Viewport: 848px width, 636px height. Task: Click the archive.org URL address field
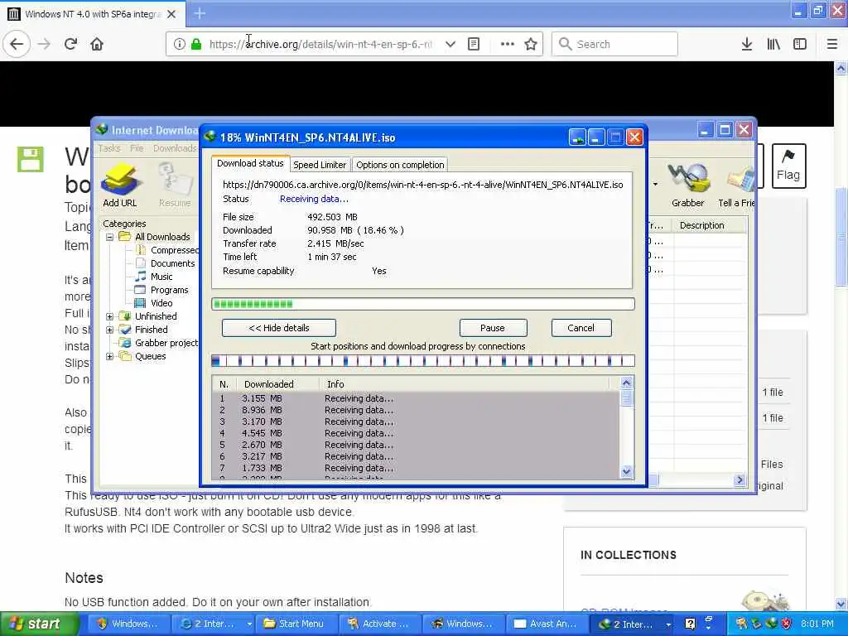[320, 45]
